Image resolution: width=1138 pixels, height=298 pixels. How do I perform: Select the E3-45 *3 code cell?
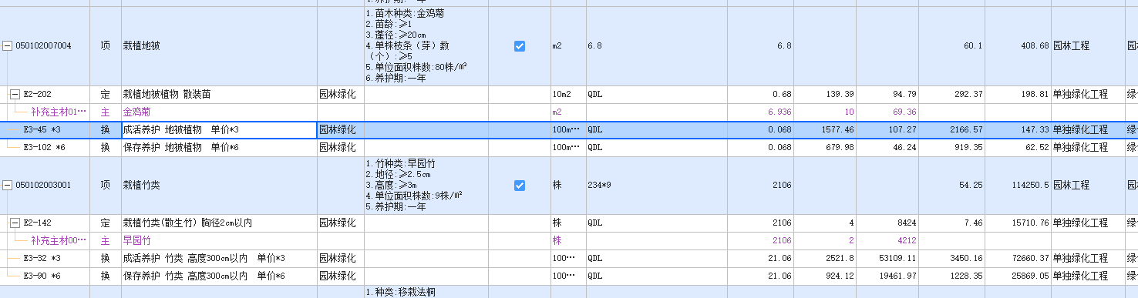[x=42, y=130]
